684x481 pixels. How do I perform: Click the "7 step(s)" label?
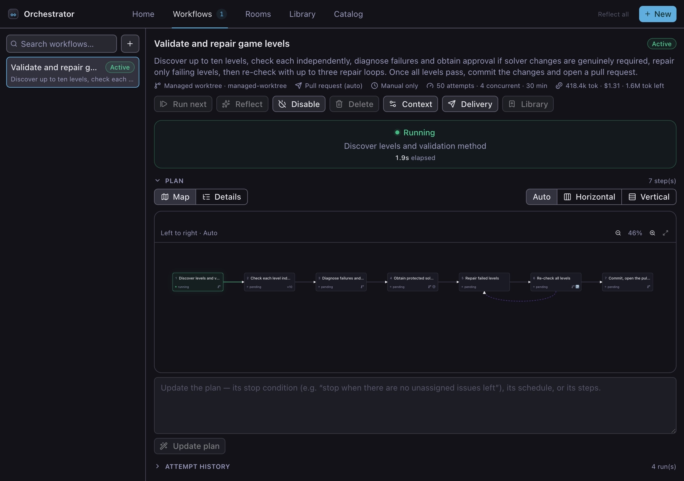(662, 181)
